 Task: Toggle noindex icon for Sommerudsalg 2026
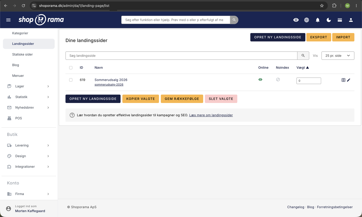click(x=278, y=79)
